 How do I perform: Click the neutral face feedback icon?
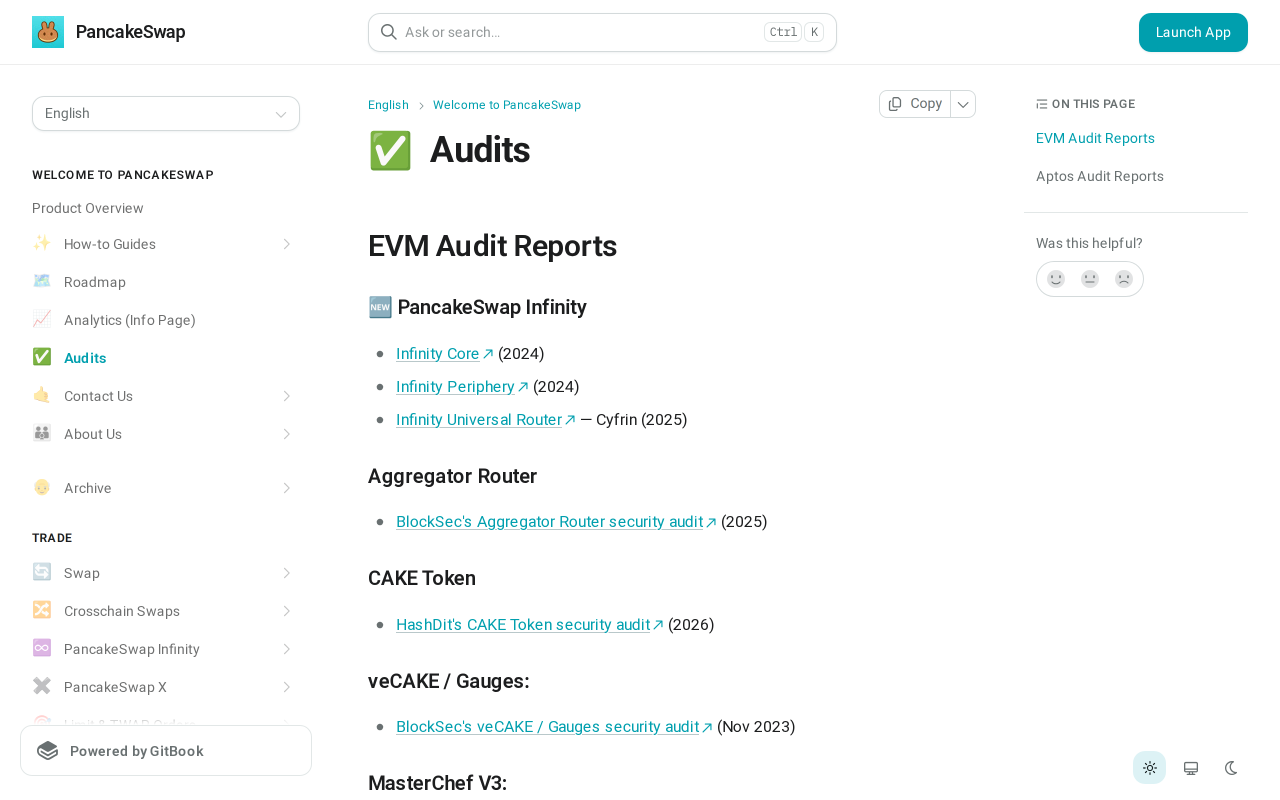pyautogui.click(x=1089, y=279)
